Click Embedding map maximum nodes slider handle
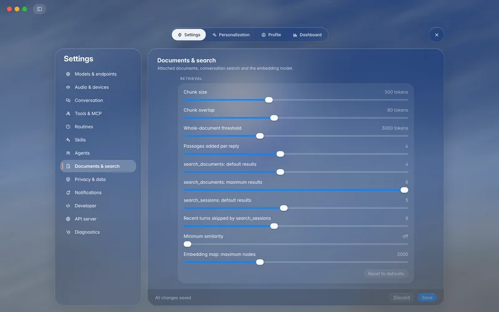The image size is (499, 312). tap(260, 262)
